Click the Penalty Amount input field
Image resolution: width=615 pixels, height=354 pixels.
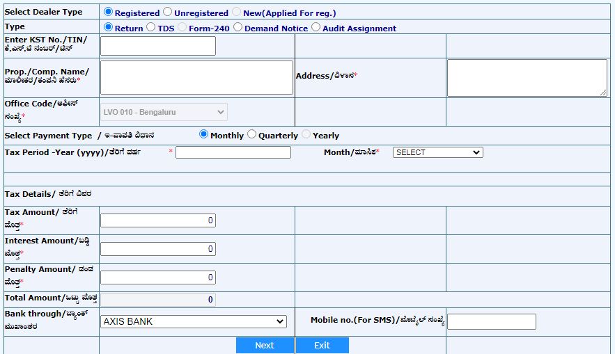pyautogui.click(x=158, y=277)
